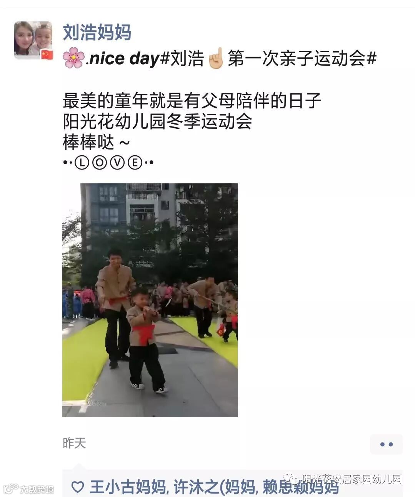Tap the cherry blossom emoji in post
The width and height of the screenshot is (415, 497).
[73, 59]
